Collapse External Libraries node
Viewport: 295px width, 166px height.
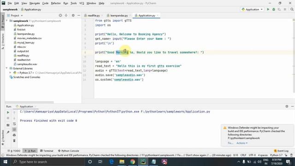point(7,68)
